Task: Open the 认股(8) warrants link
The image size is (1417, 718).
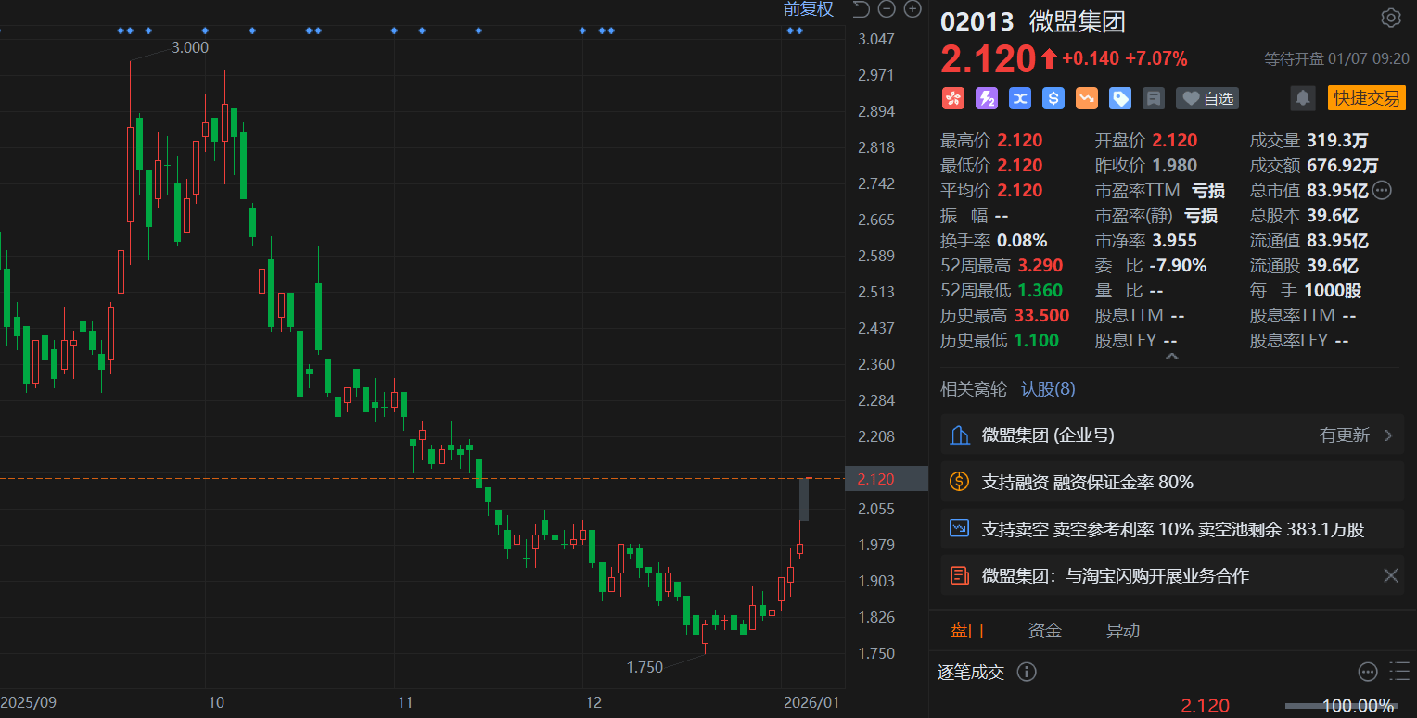Action: [x=1048, y=389]
